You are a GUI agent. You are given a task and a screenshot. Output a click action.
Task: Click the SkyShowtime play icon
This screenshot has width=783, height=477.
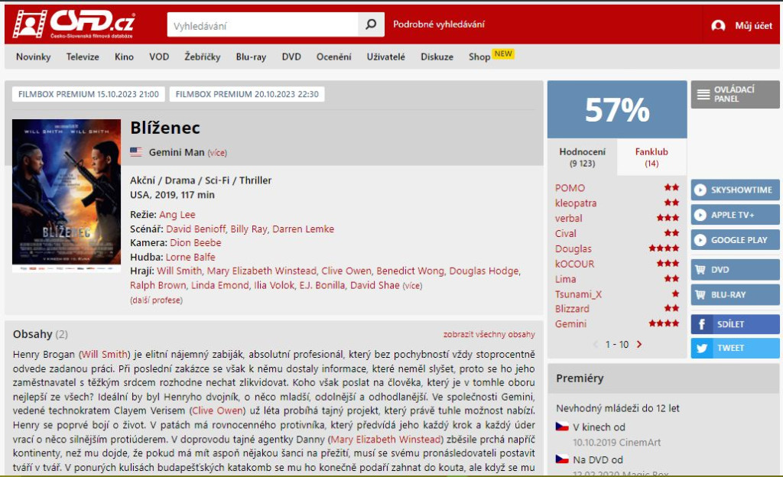[x=700, y=190]
